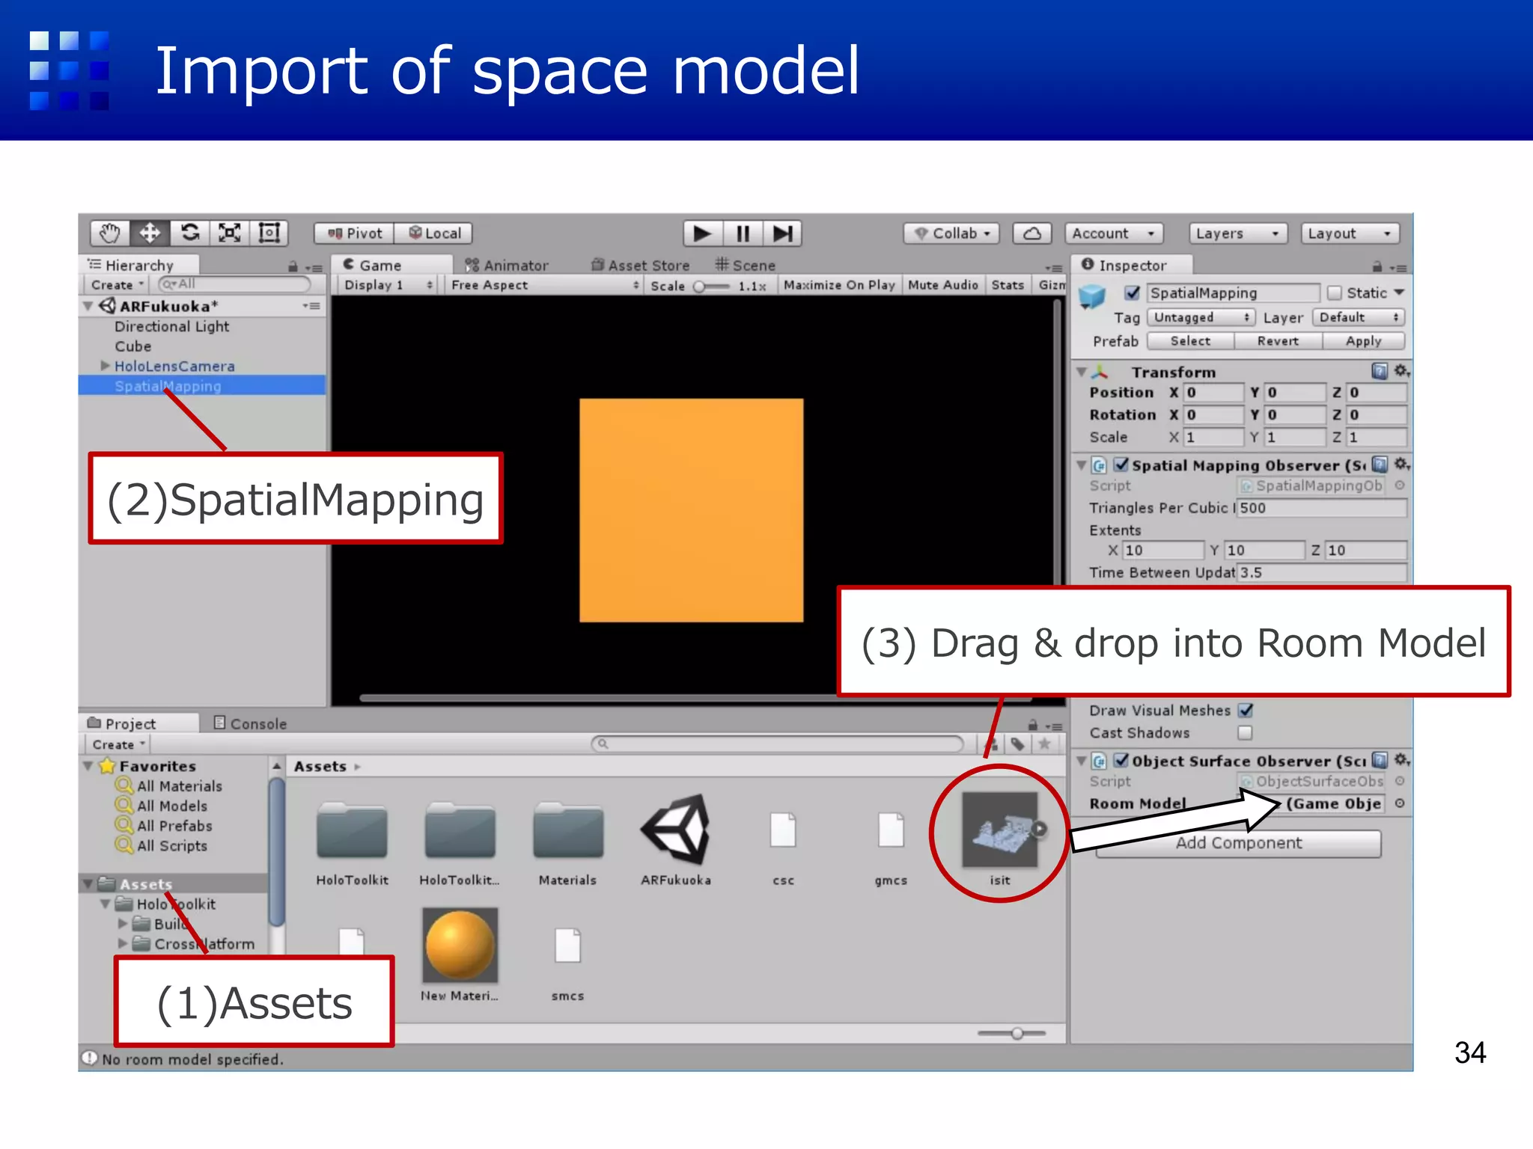Screen dimensions: 1533x1149
Task: Toggle Draw Visual Meshes checkbox
Action: click(1246, 711)
